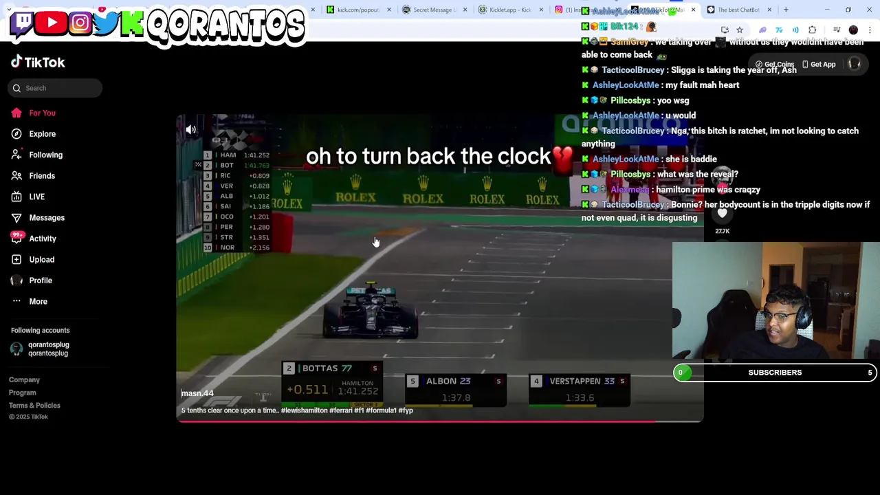Viewport: 880px width, 495px height.
Task: Click the install app icon in address bar
Action: [x=725, y=30]
